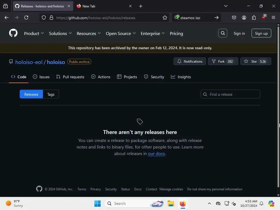Open the Pricing page link
This screenshot has width=280, height=210.
point(176,33)
